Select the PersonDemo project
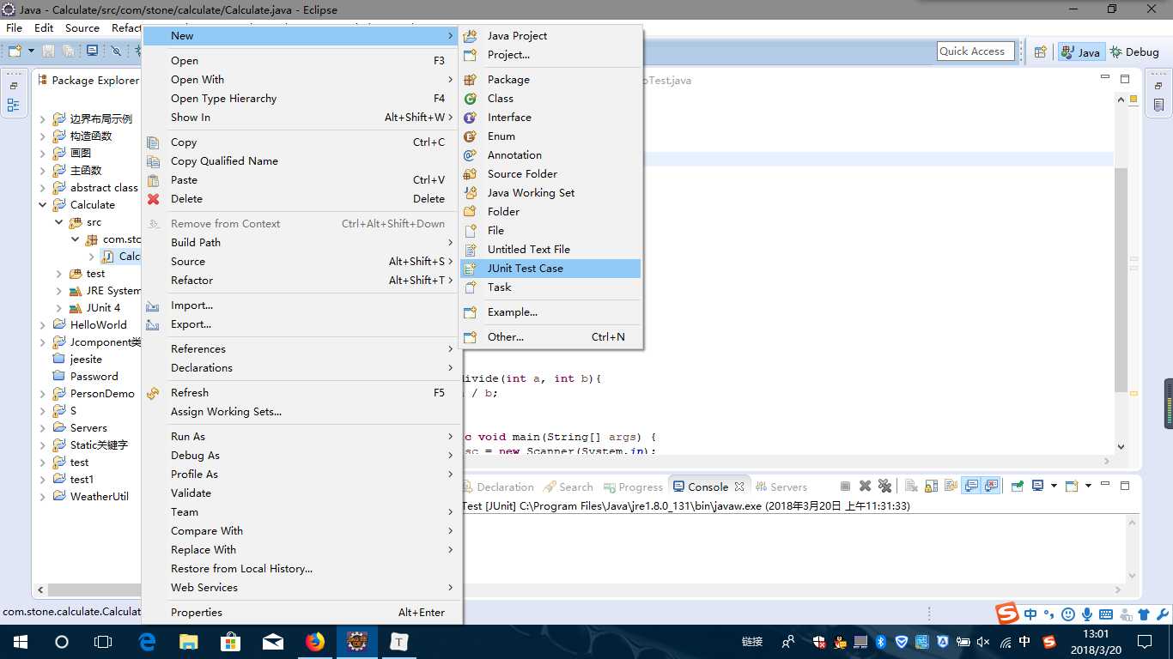This screenshot has width=1173, height=659. pos(102,394)
